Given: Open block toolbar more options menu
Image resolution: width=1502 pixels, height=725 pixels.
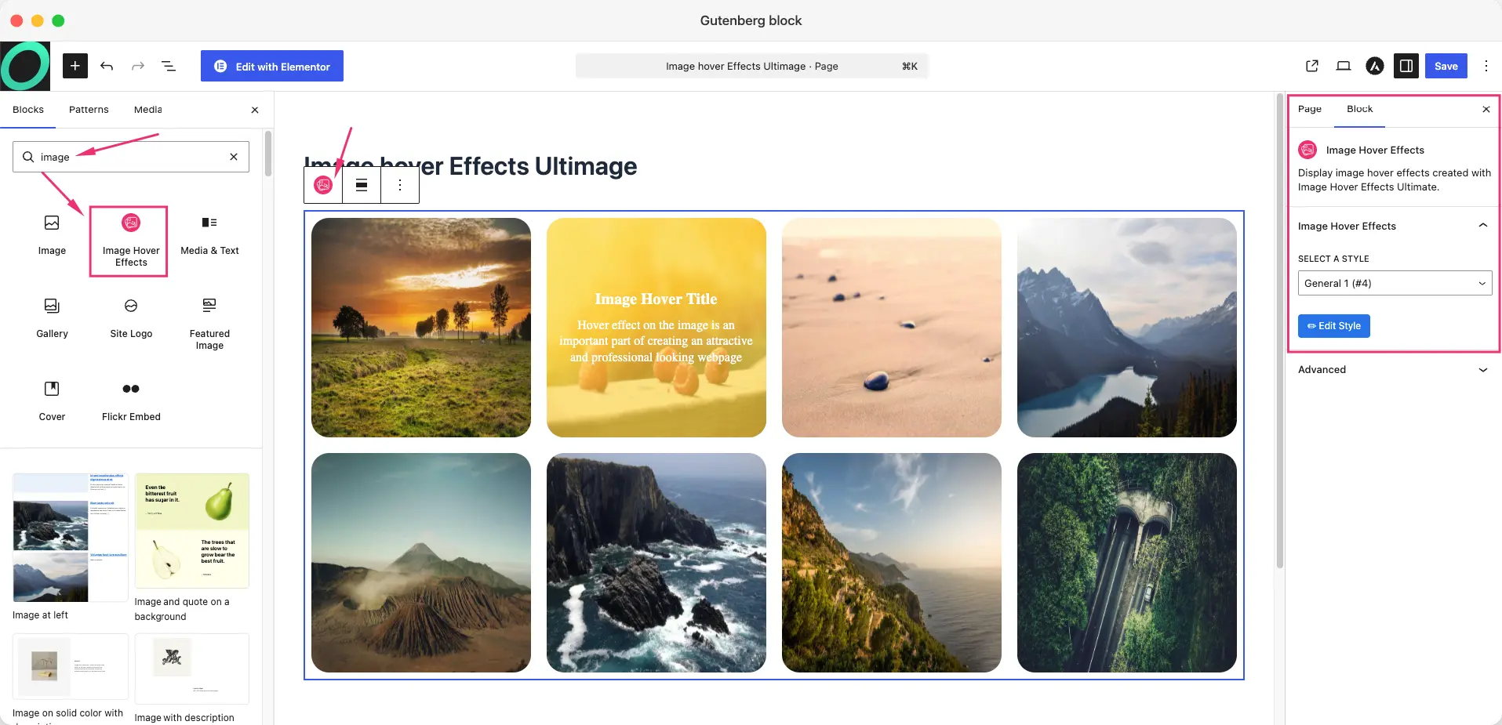Looking at the screenshot, I should point(400,185).
